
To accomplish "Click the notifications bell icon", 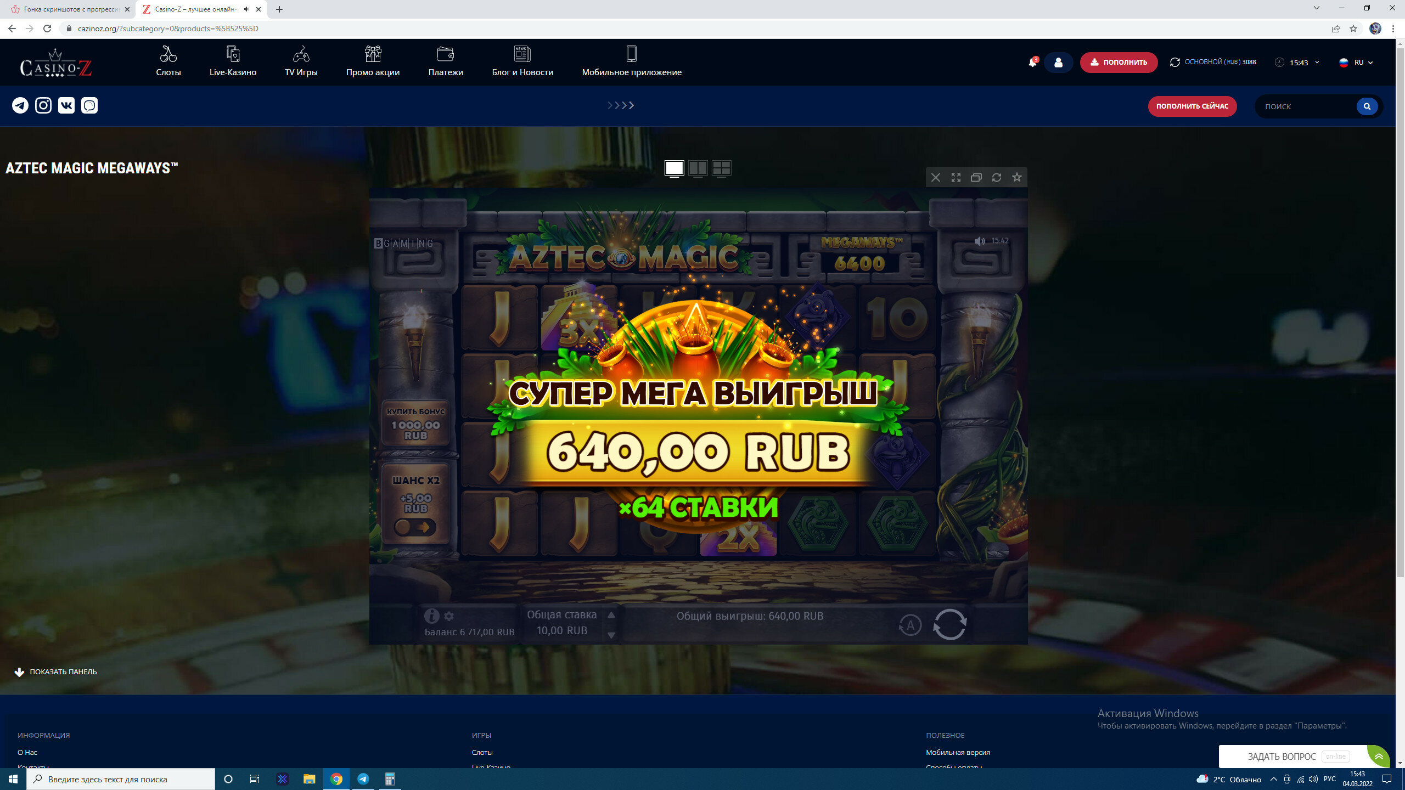I will [1032, 62].
